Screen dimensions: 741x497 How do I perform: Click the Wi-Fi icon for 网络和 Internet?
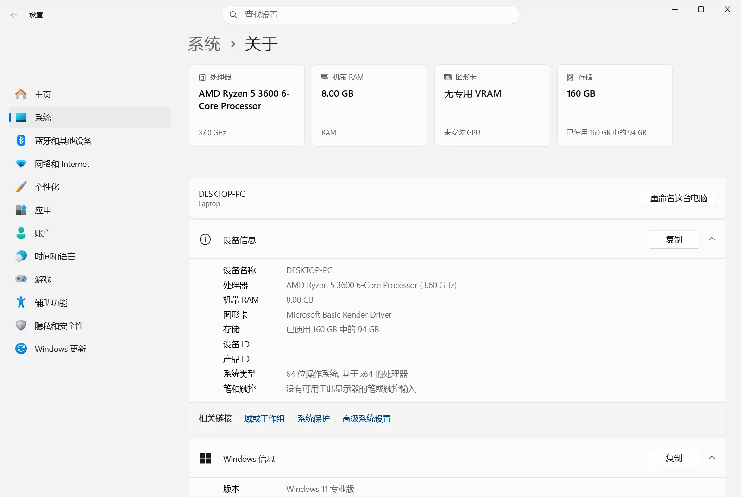[21, 164]
